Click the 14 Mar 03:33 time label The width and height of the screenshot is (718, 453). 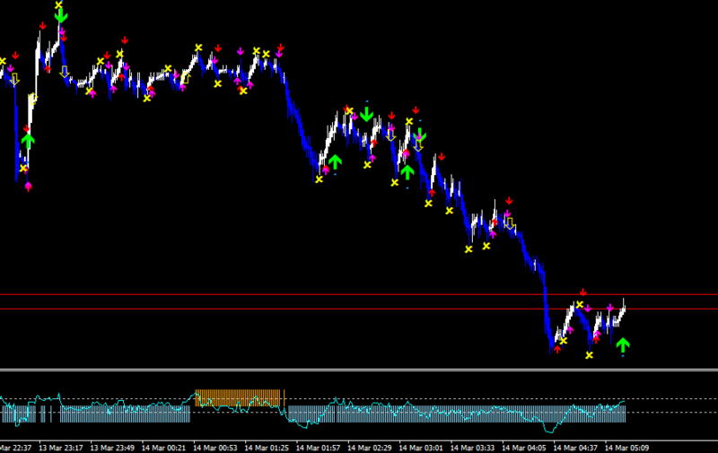[473, 448]
